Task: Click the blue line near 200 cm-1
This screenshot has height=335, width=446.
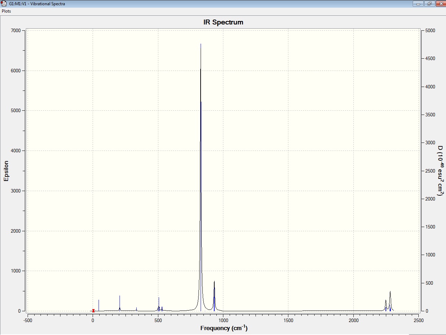Action: click(120, 303)
